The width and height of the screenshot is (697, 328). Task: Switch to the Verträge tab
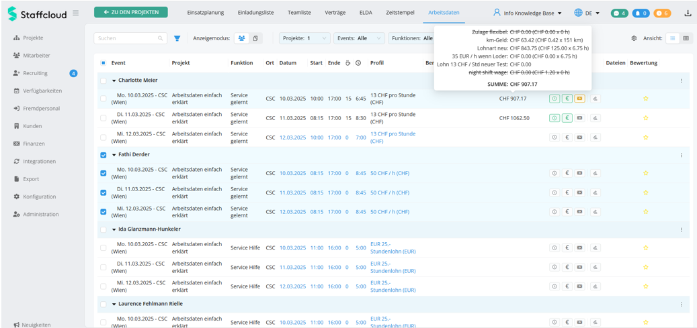[x=335, y=13]
